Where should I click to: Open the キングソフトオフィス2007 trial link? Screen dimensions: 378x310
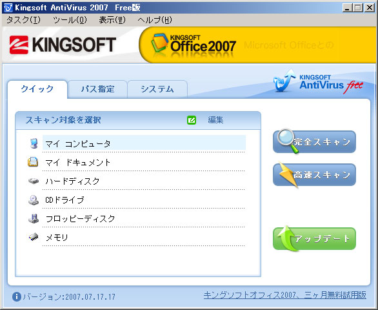(285, 295)
